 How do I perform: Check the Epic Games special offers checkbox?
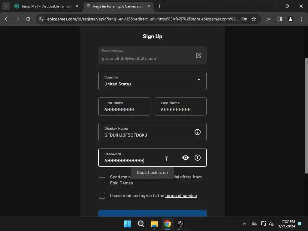coord(102,180)
